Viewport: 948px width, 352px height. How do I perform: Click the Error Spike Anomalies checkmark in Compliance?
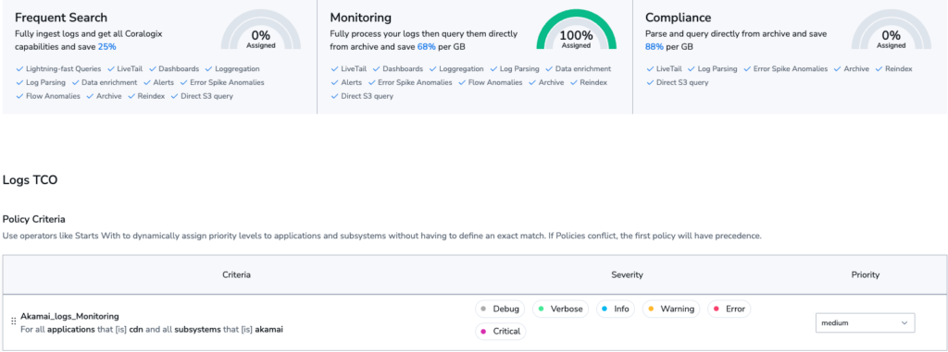[x=747, y=69]
